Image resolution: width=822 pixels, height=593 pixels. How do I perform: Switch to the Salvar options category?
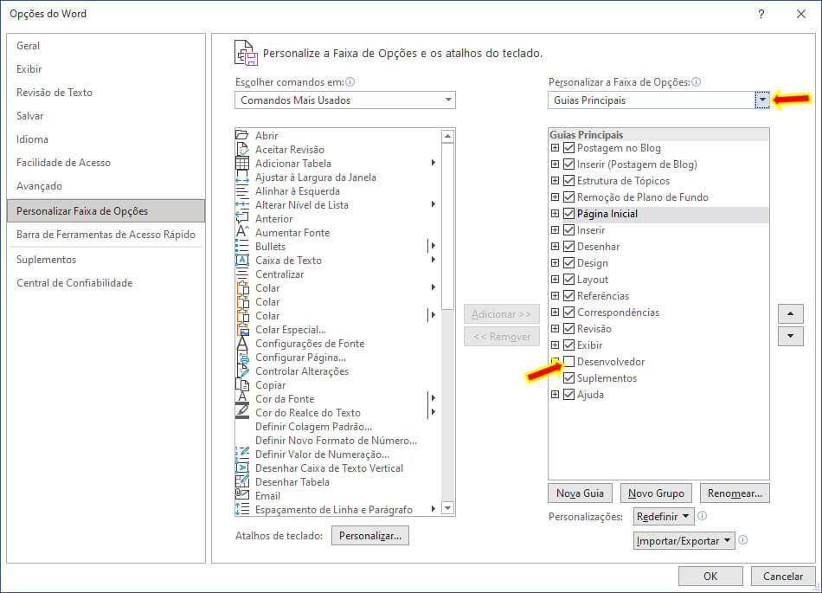click(x=106, y=116)
